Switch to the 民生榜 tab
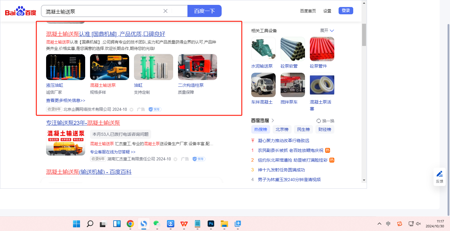The image size is (450, 231). pyautogui.click(x=303, y=129)
